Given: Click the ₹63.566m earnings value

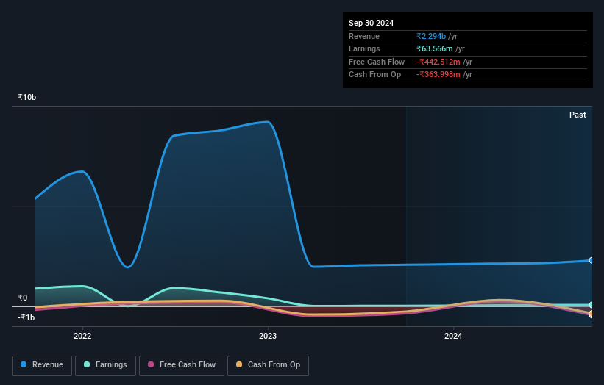Looking at the screenshot, I should [435, 48].
